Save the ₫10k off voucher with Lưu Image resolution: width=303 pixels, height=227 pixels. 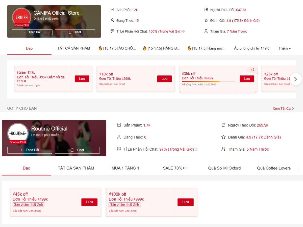[164, 79]
